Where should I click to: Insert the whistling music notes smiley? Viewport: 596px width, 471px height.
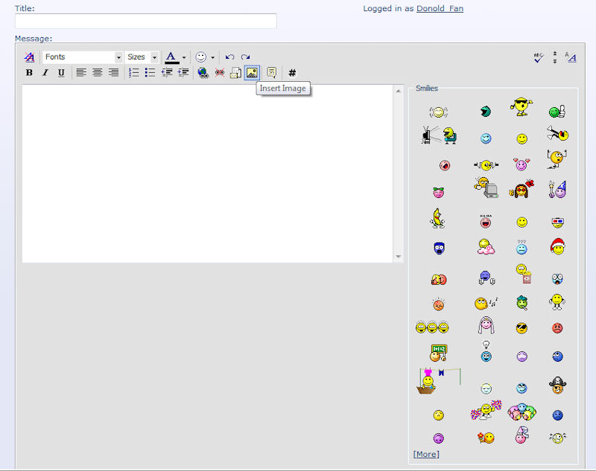coord(486,303)
